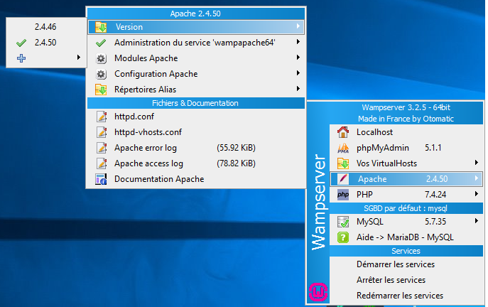This screenshot has width=488, height=307.
Task: Expand the Vos VirtualHosts submenu arrow
Action: point(477,163)
